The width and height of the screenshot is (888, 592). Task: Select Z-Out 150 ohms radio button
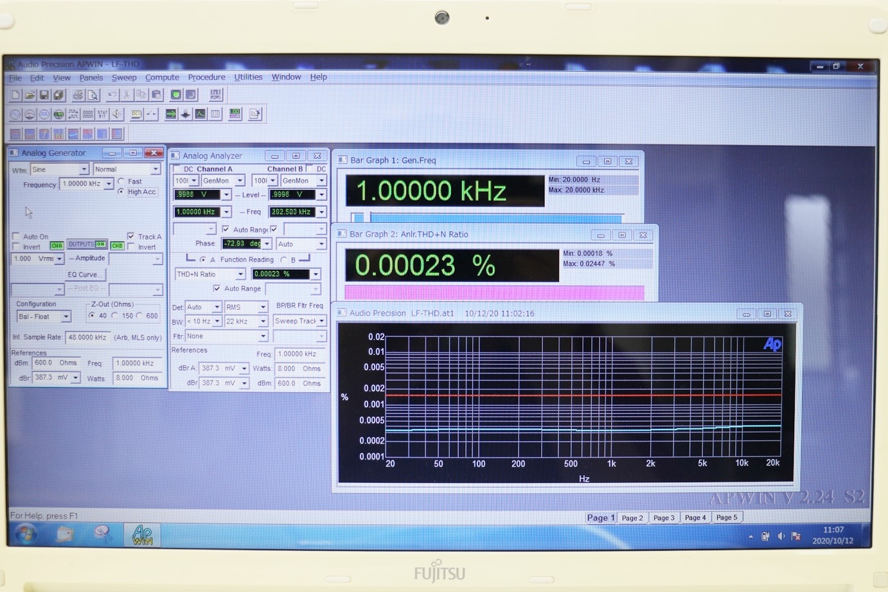pos(115,316)
